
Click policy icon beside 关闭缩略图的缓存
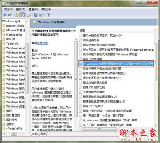point(81,92)
